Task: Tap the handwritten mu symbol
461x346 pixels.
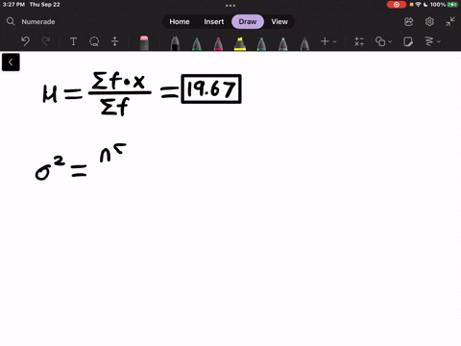Action: click(50, 93)
